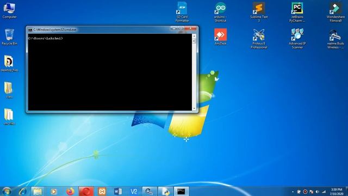Minimize the cmd.exe window
Viewport: 348px width, 196px height.
click(174, 28)
